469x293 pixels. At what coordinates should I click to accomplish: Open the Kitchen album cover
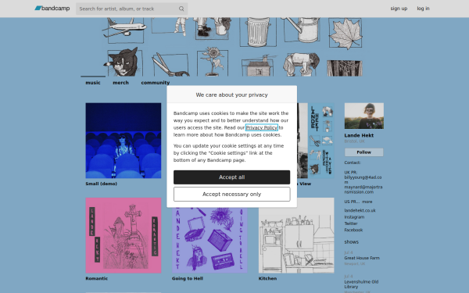tap(296, 235)
